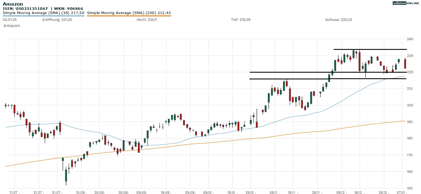Click the Schluss: 220,22 value
Viewport: 421px width, 194px height.
pos(338,20)
